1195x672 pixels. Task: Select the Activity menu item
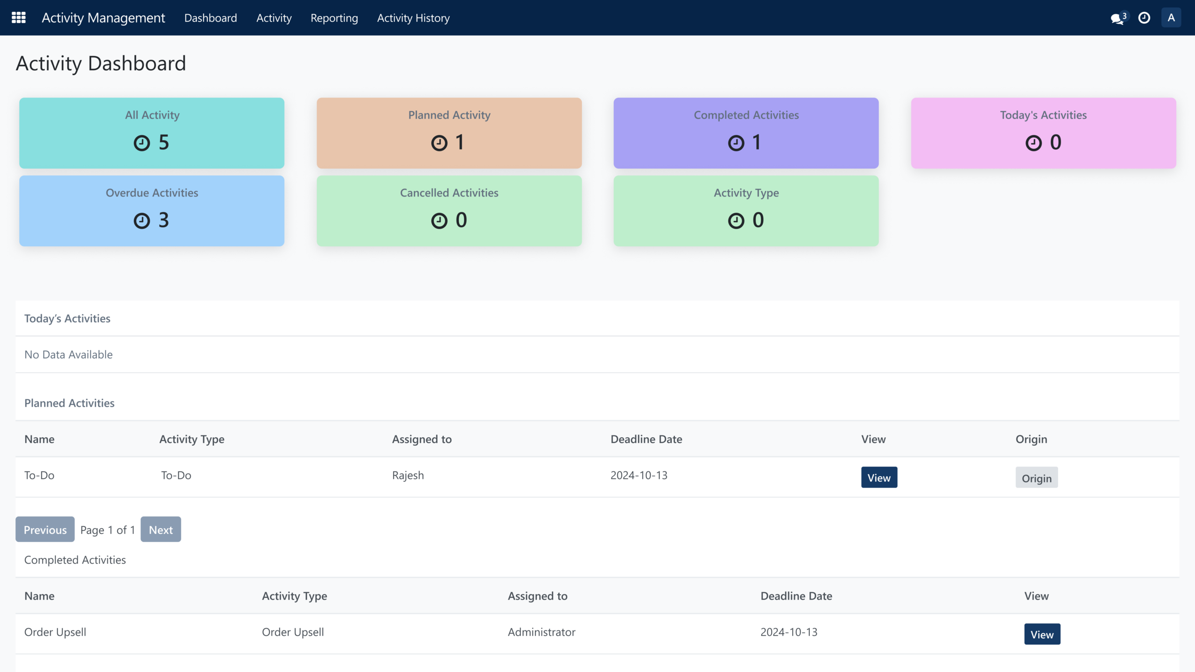273,17
